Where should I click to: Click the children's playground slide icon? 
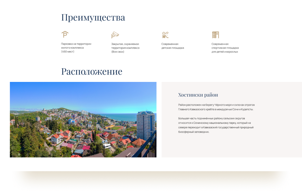coord(165,34)
